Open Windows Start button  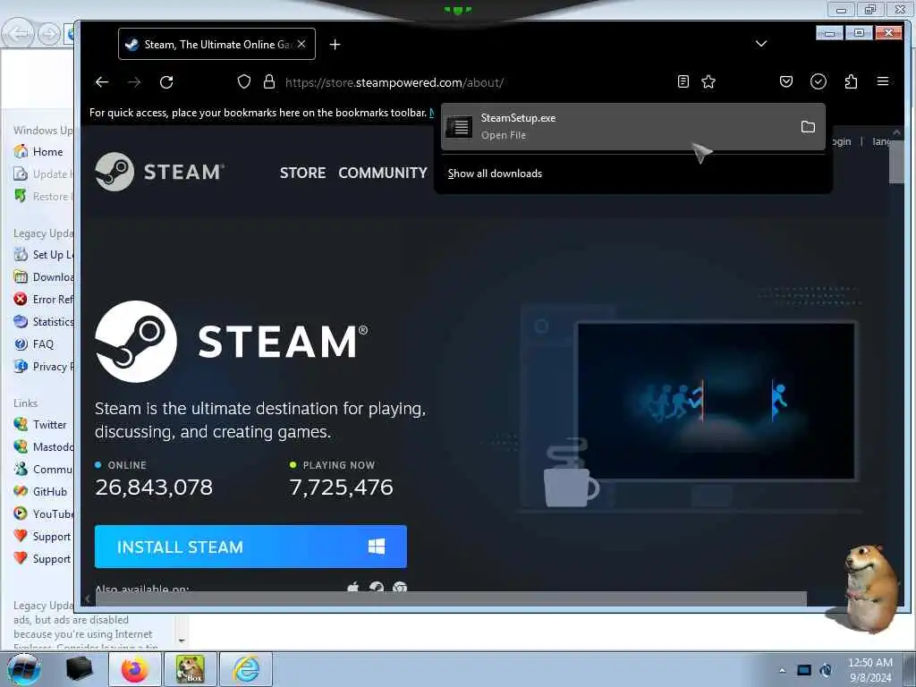(23, 669)
